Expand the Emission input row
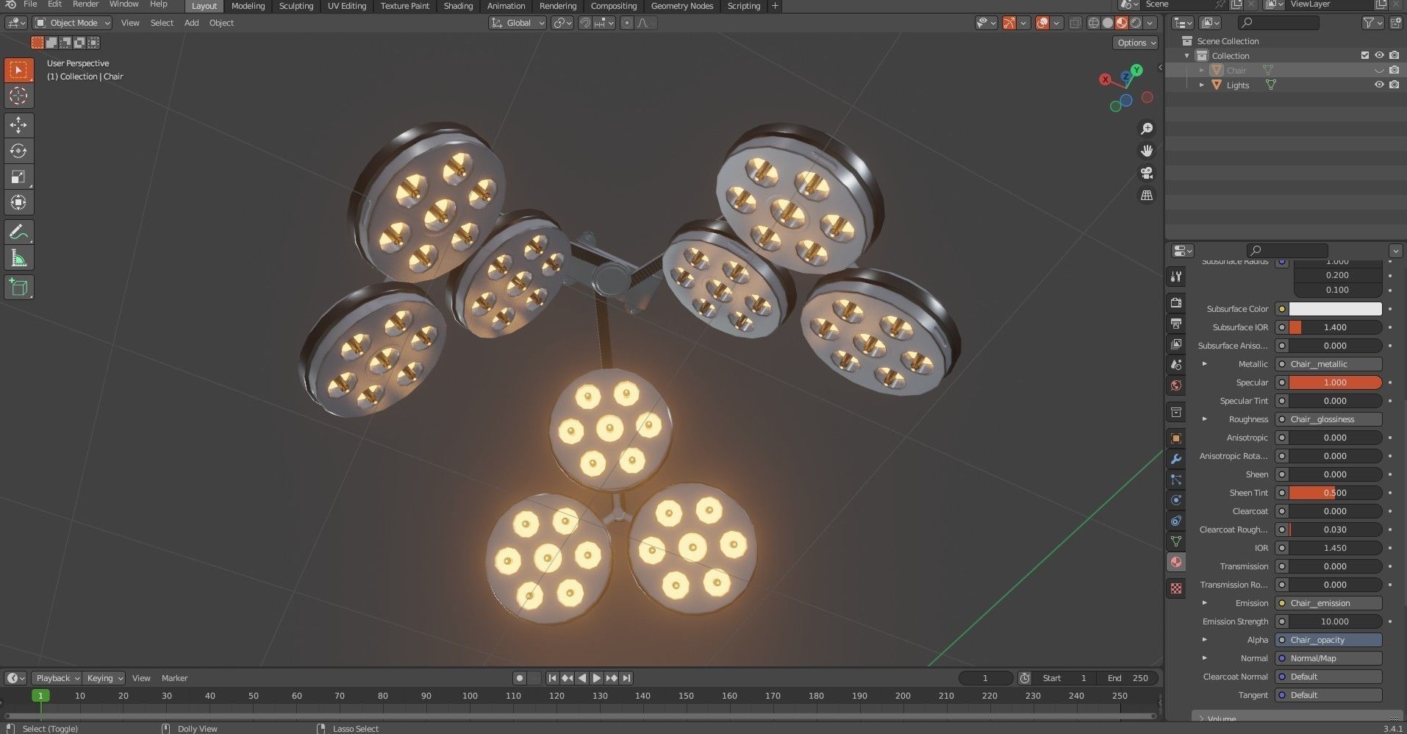Image resolution: width=1407 pixels, height=734 pixels. (1204, 603)
